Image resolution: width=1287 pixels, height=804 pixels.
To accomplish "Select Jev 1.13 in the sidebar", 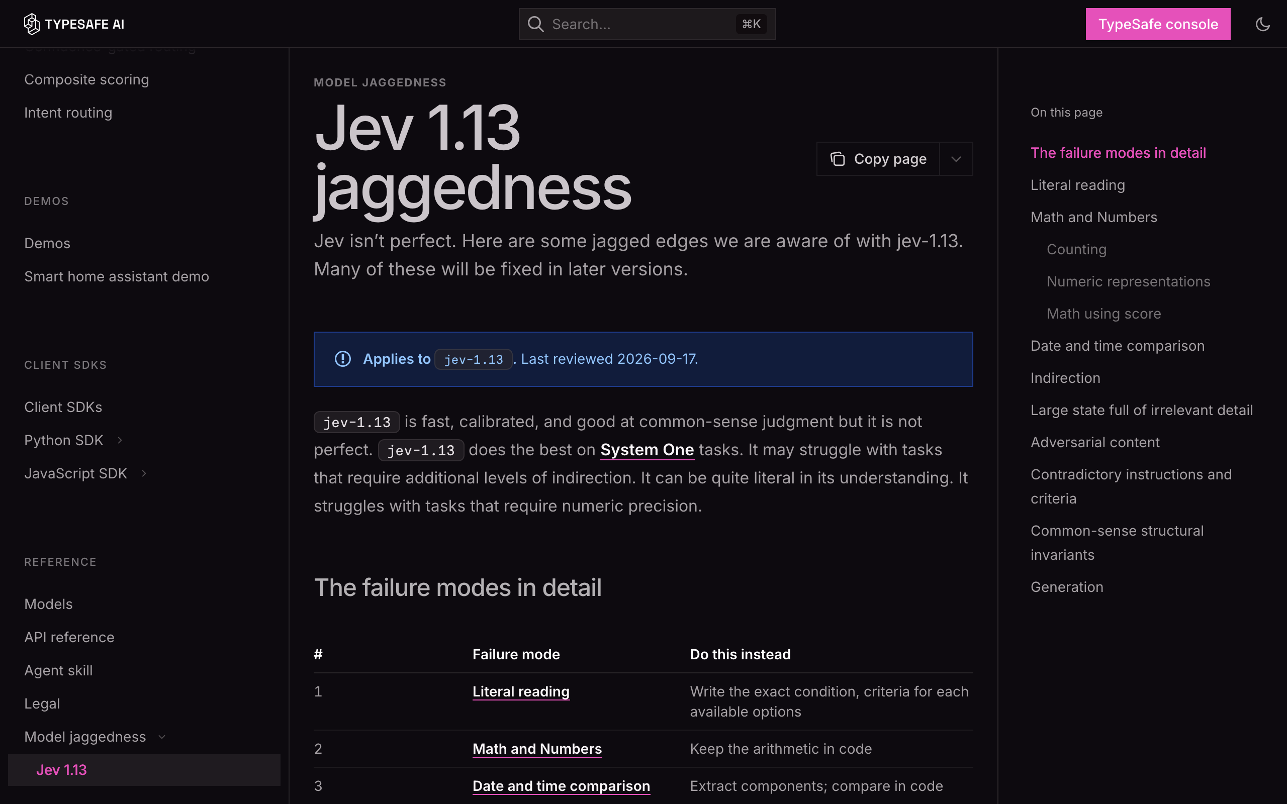I will (144, 769).
